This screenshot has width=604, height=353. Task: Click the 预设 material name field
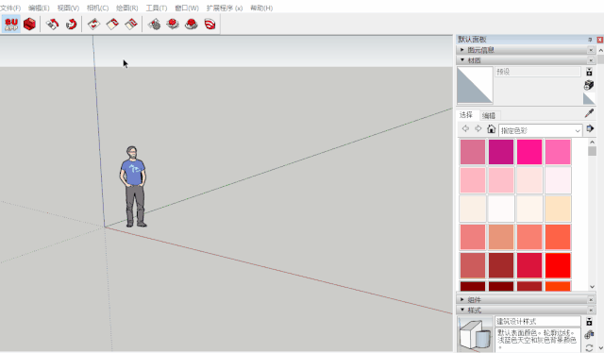(538, 72)
